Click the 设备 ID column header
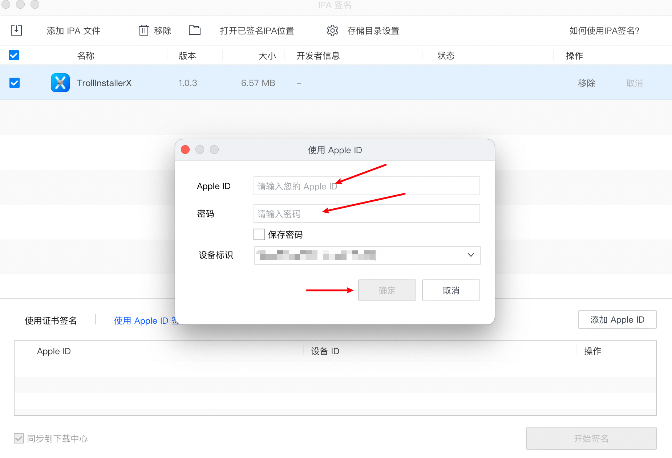Screen dimensions: 672x458 [x=325, y=351]
